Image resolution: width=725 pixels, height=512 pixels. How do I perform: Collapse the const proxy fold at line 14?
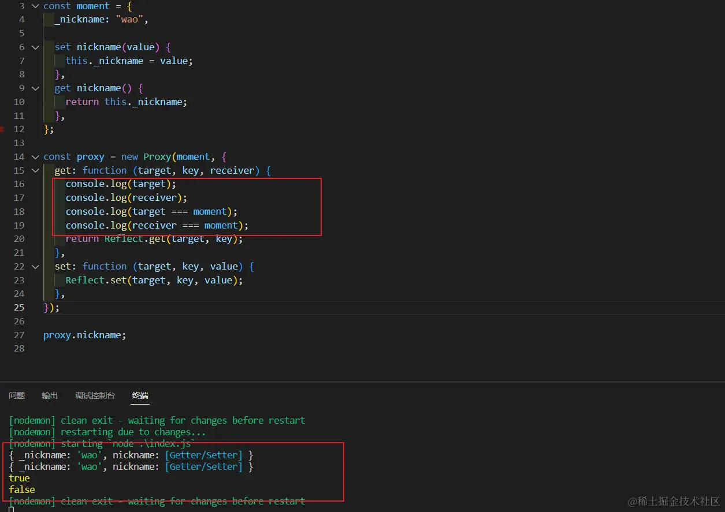[35, 157]
